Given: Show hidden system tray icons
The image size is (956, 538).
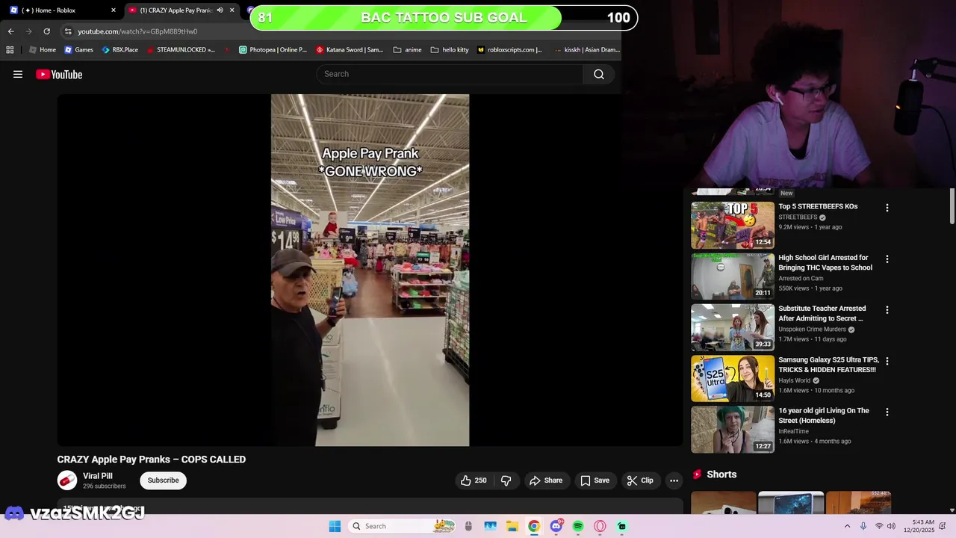Looking at the screenshot, I should (x=847, y=526).
